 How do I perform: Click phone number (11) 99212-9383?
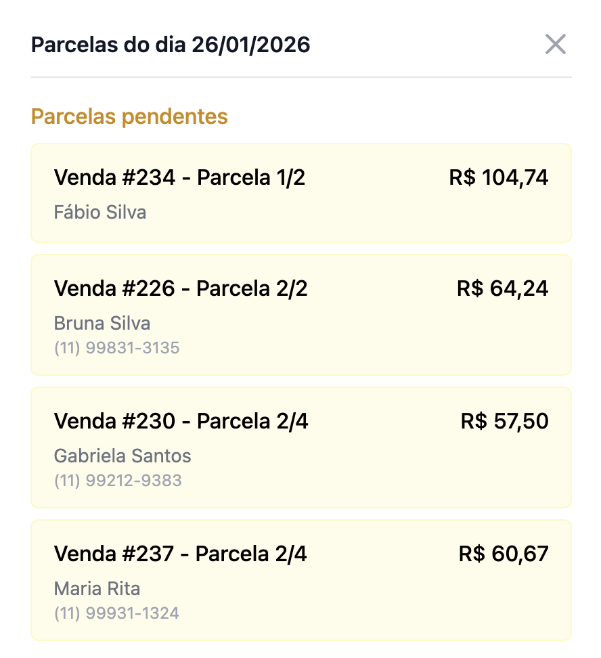118,481
